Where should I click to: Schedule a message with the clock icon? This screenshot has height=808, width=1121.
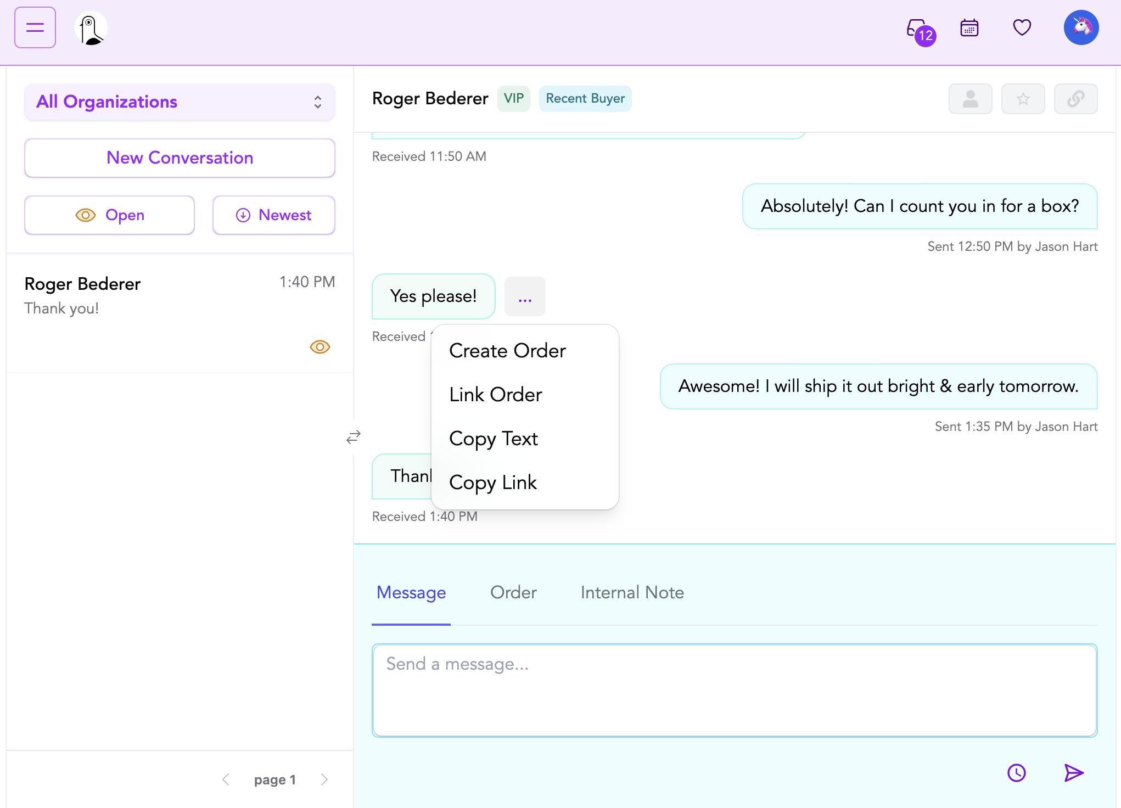pyautogui.click(x=1017, y=773)
